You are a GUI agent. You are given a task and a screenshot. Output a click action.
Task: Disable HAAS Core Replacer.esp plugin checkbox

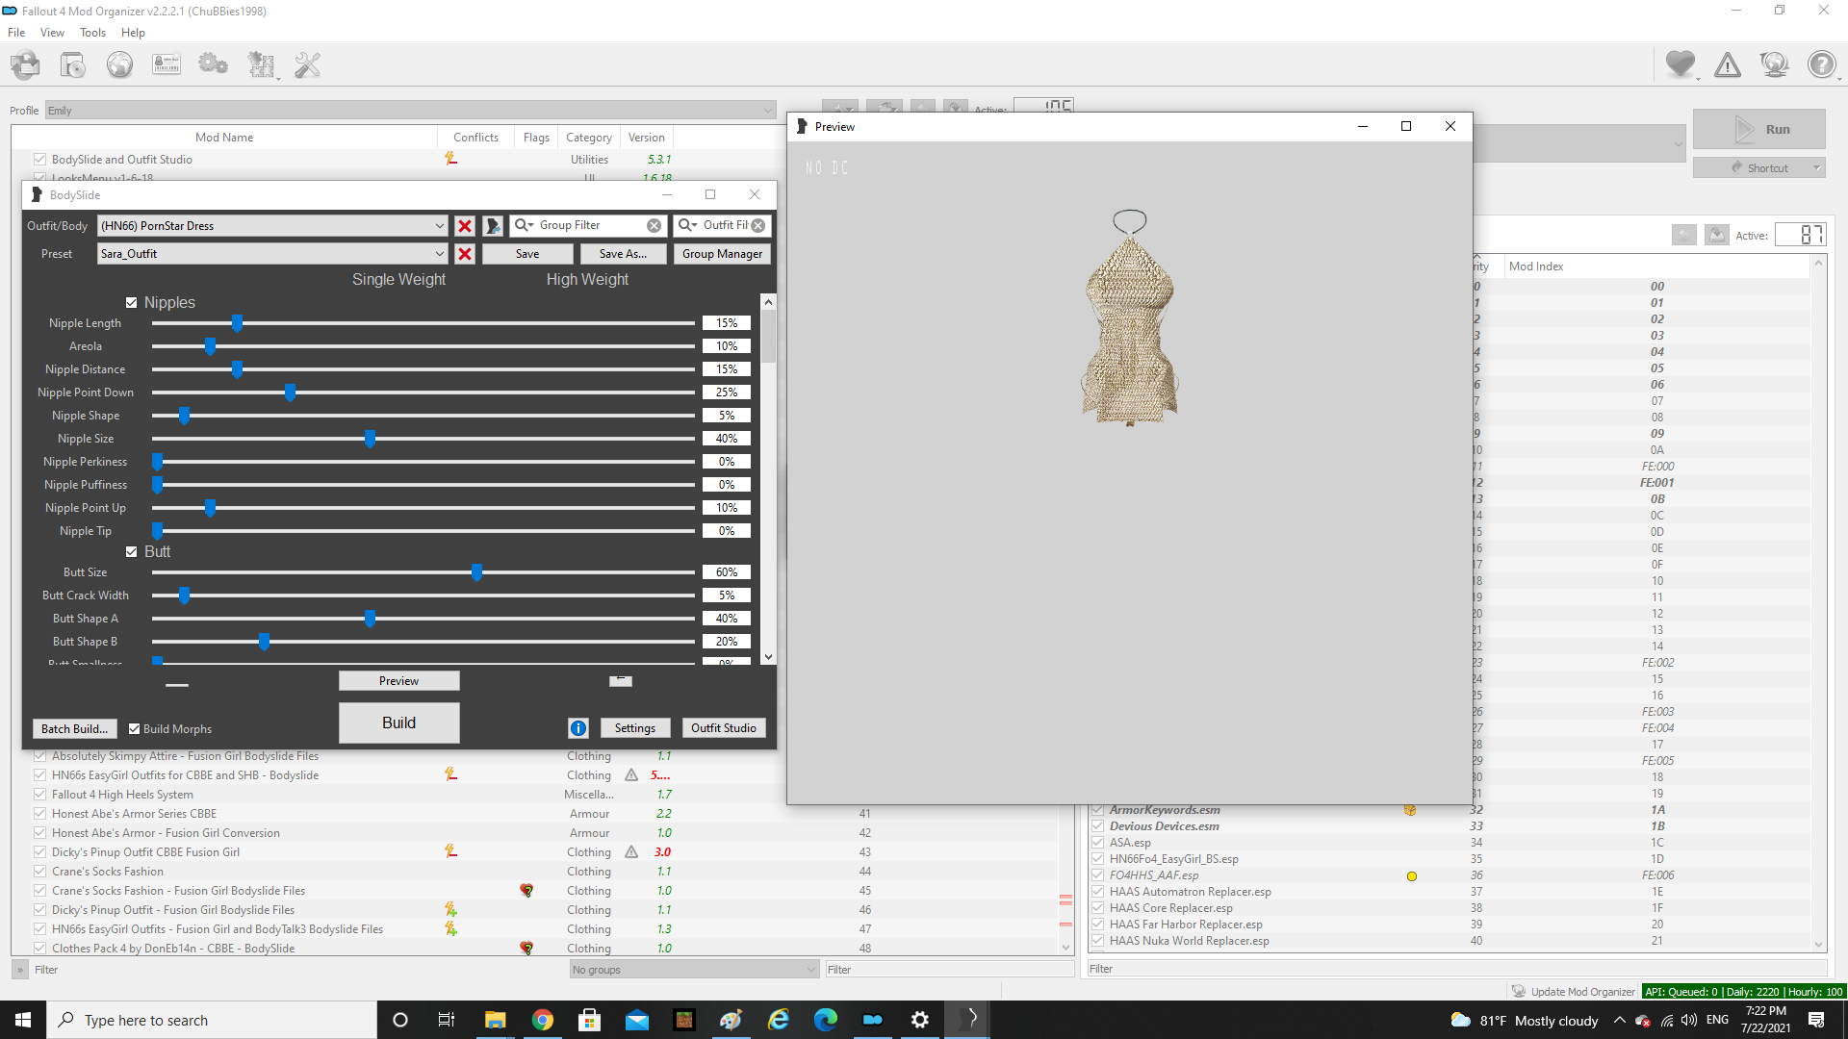(x=1097, y=908)
